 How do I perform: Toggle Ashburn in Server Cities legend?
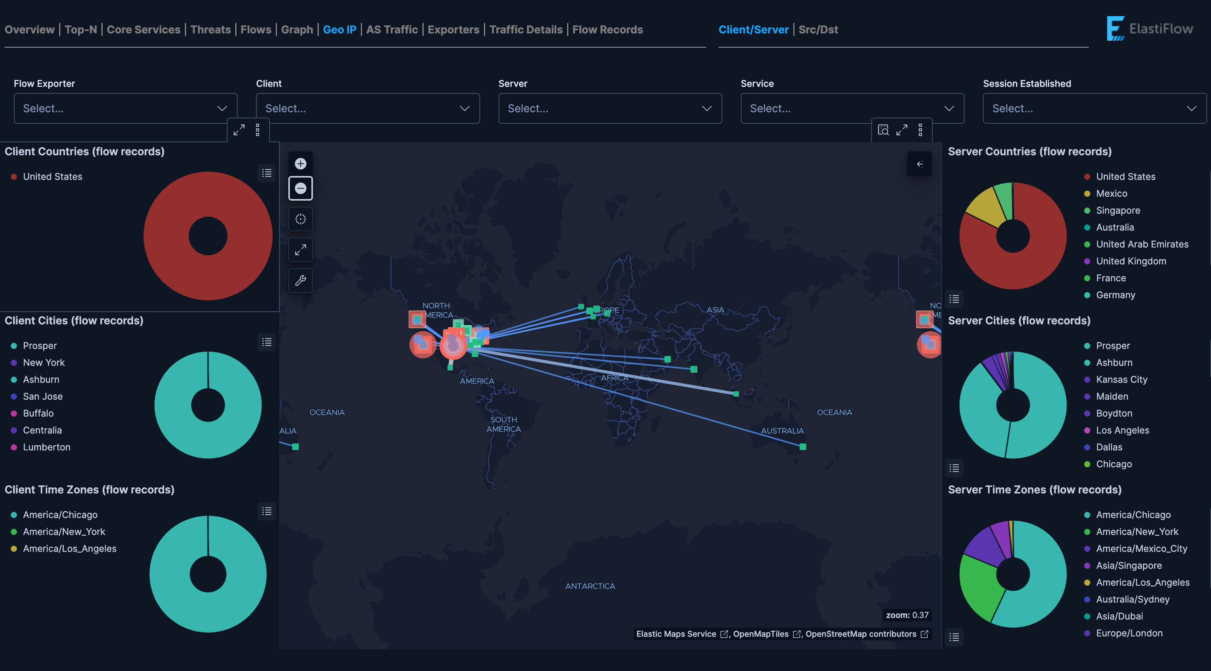point(1114,362)
